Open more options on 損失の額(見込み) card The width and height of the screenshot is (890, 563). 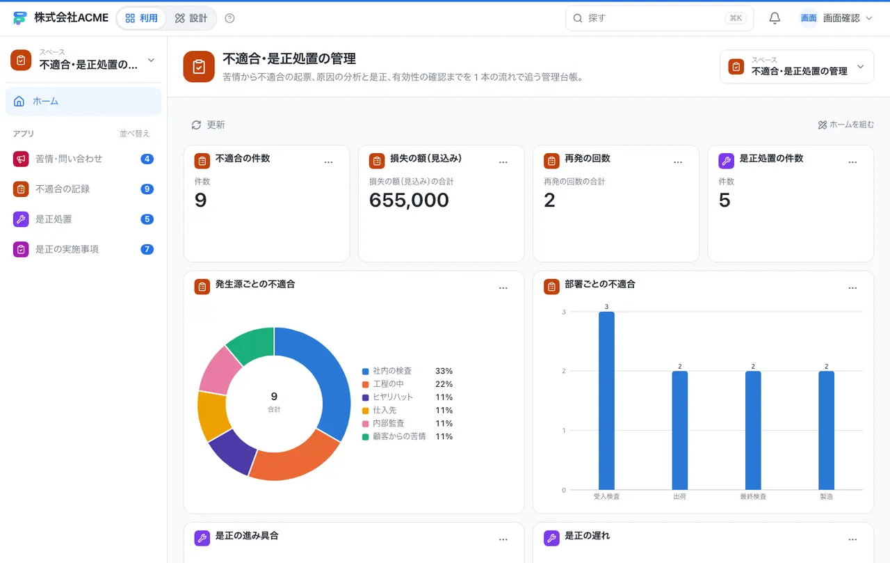point(503,162)
